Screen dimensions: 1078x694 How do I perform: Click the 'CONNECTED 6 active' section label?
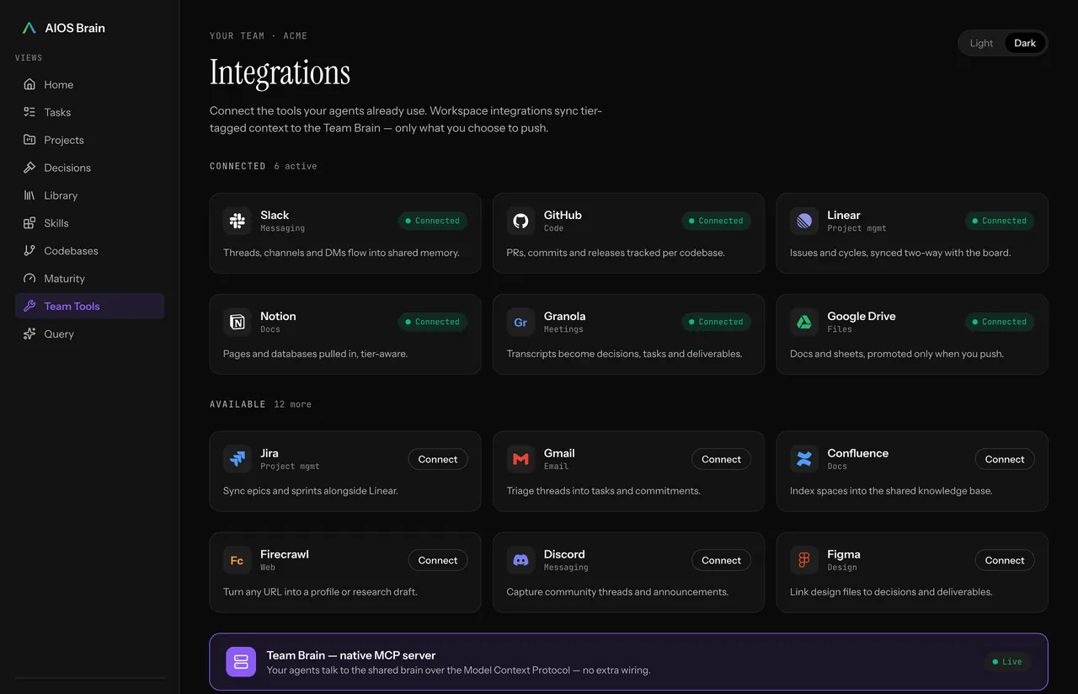point(264,167)
